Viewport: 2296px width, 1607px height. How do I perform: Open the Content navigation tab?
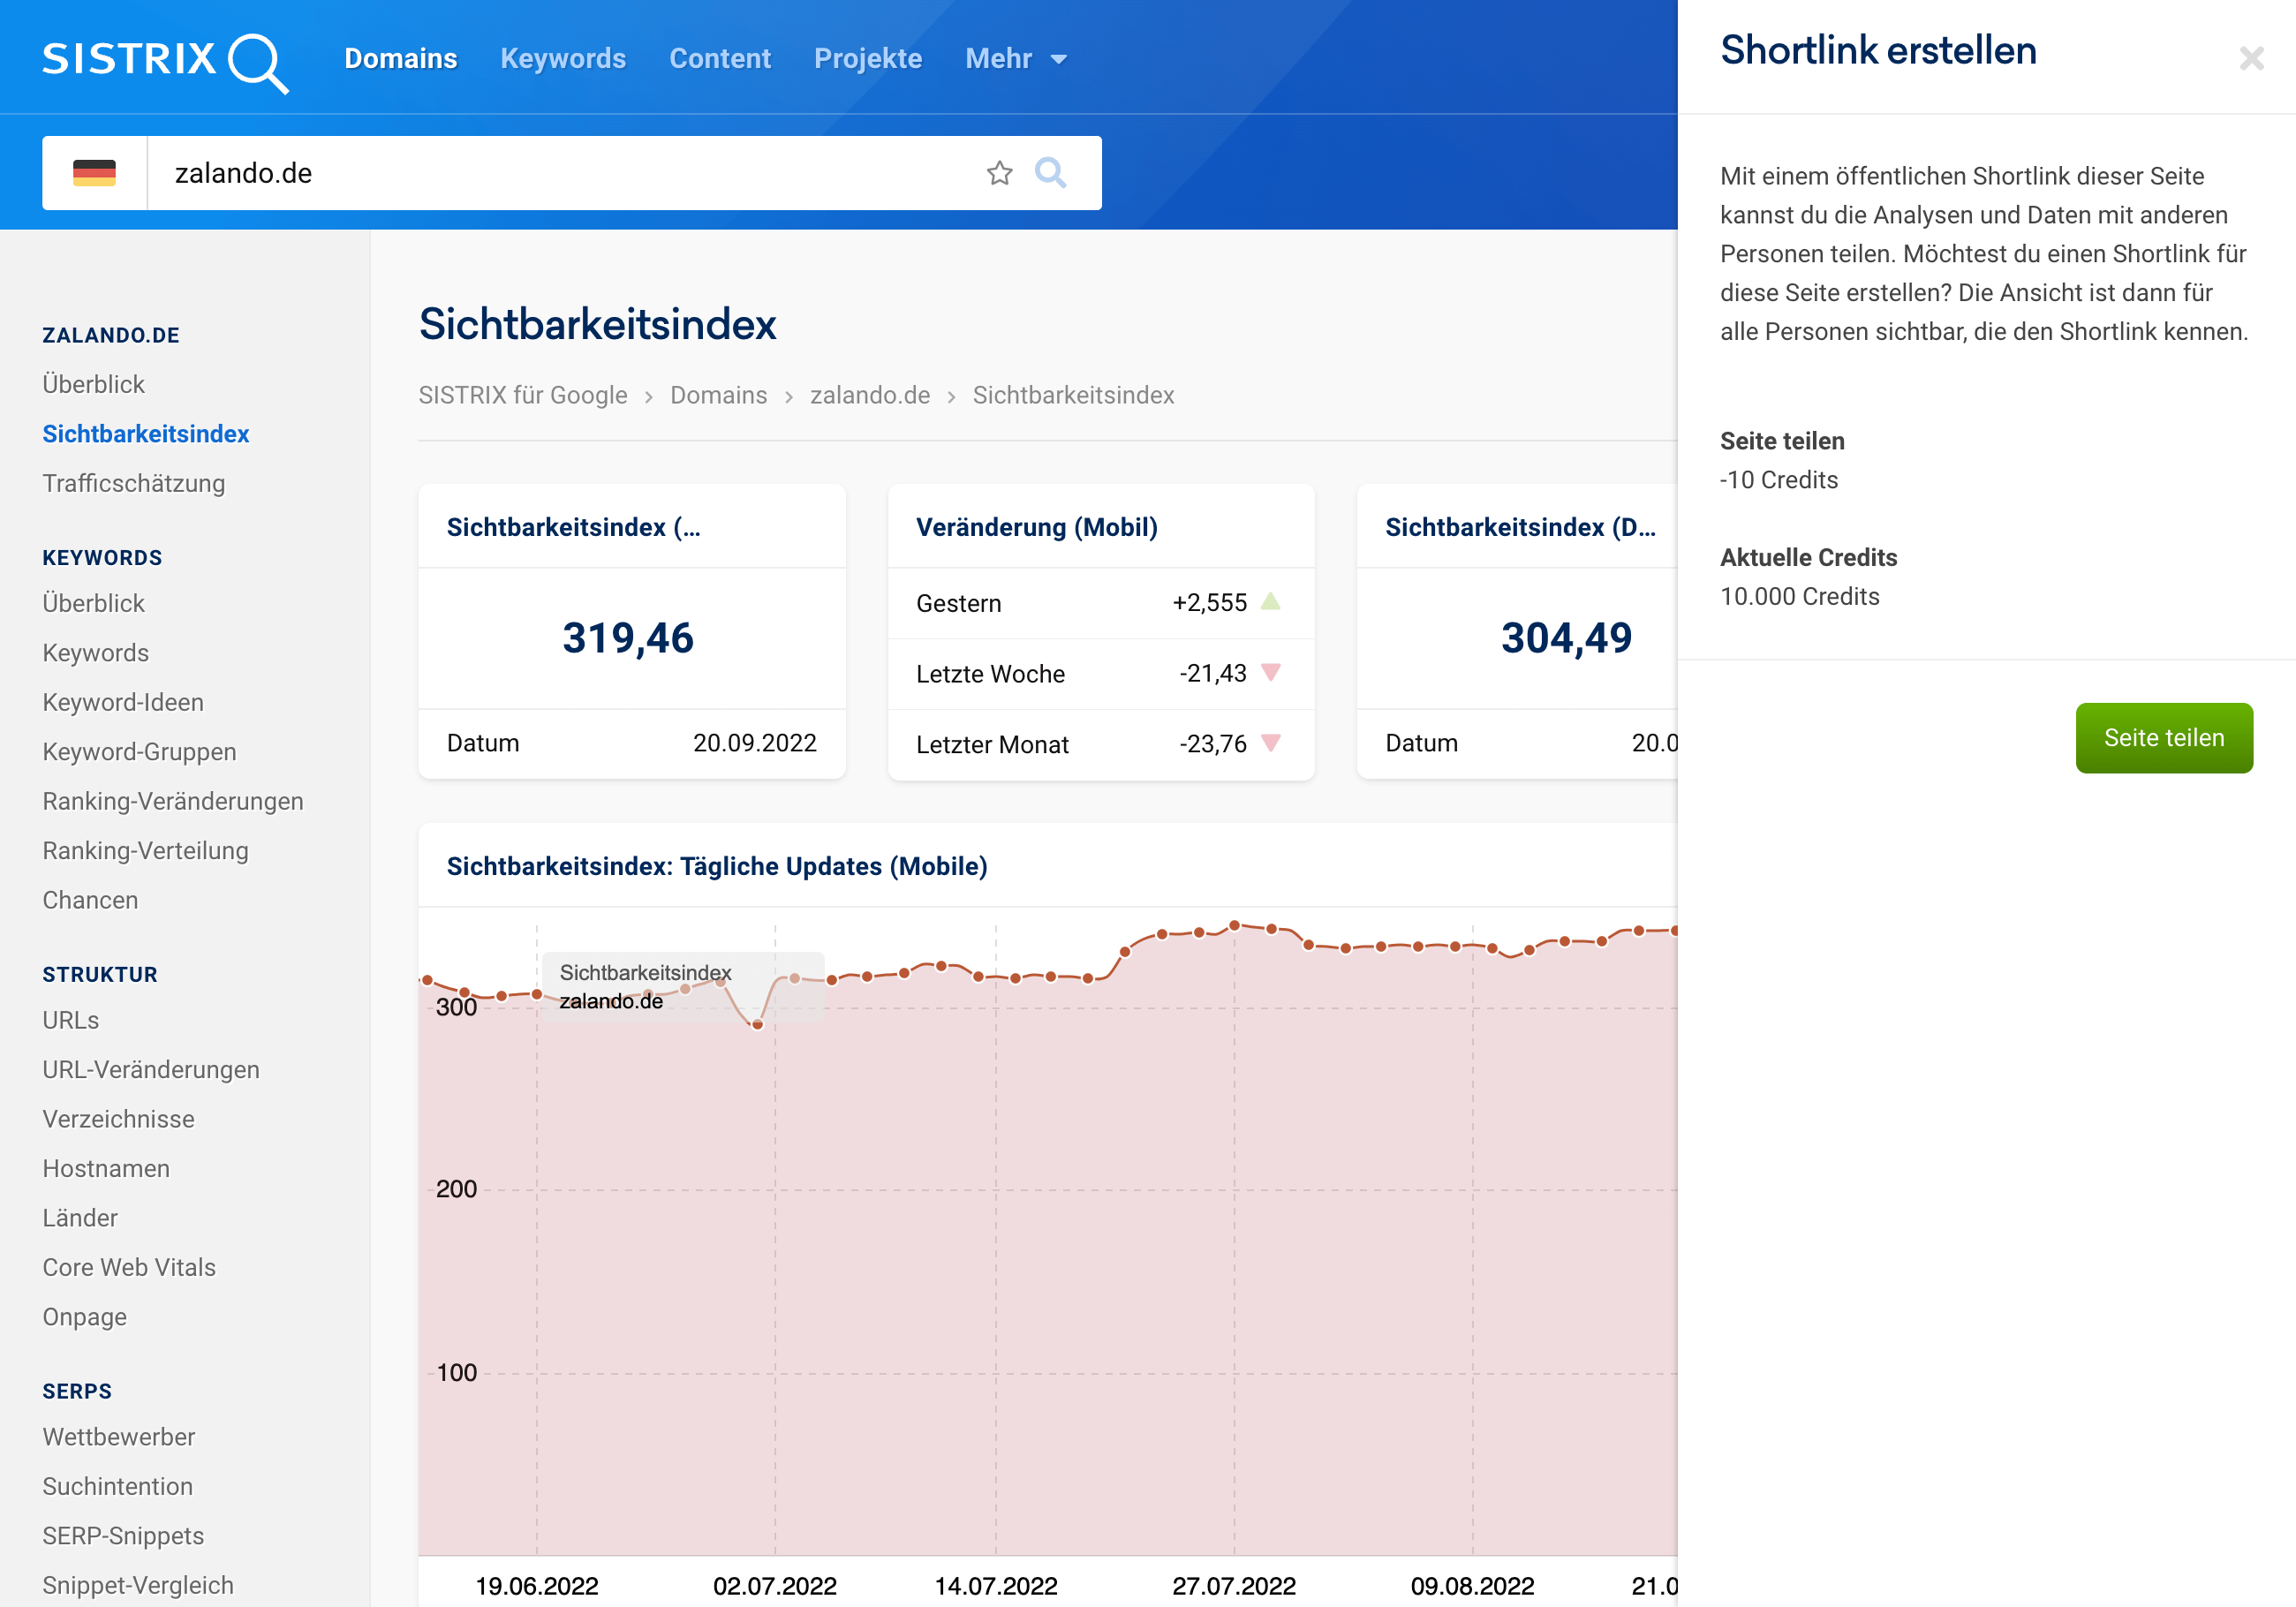click(x=720, y=59)
